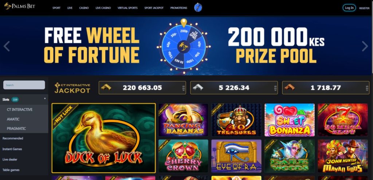Click the CT Interactive Jackpot logo
Viewport: 373px width, 180px height.
click(x=72, y=88)
